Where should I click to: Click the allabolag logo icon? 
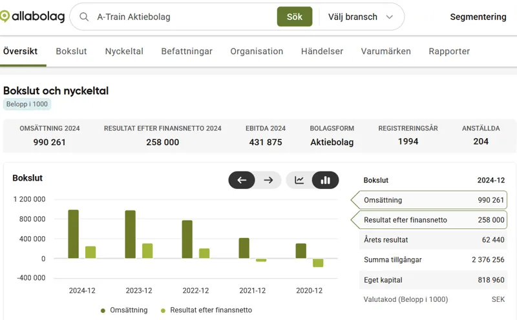(5, 16)
